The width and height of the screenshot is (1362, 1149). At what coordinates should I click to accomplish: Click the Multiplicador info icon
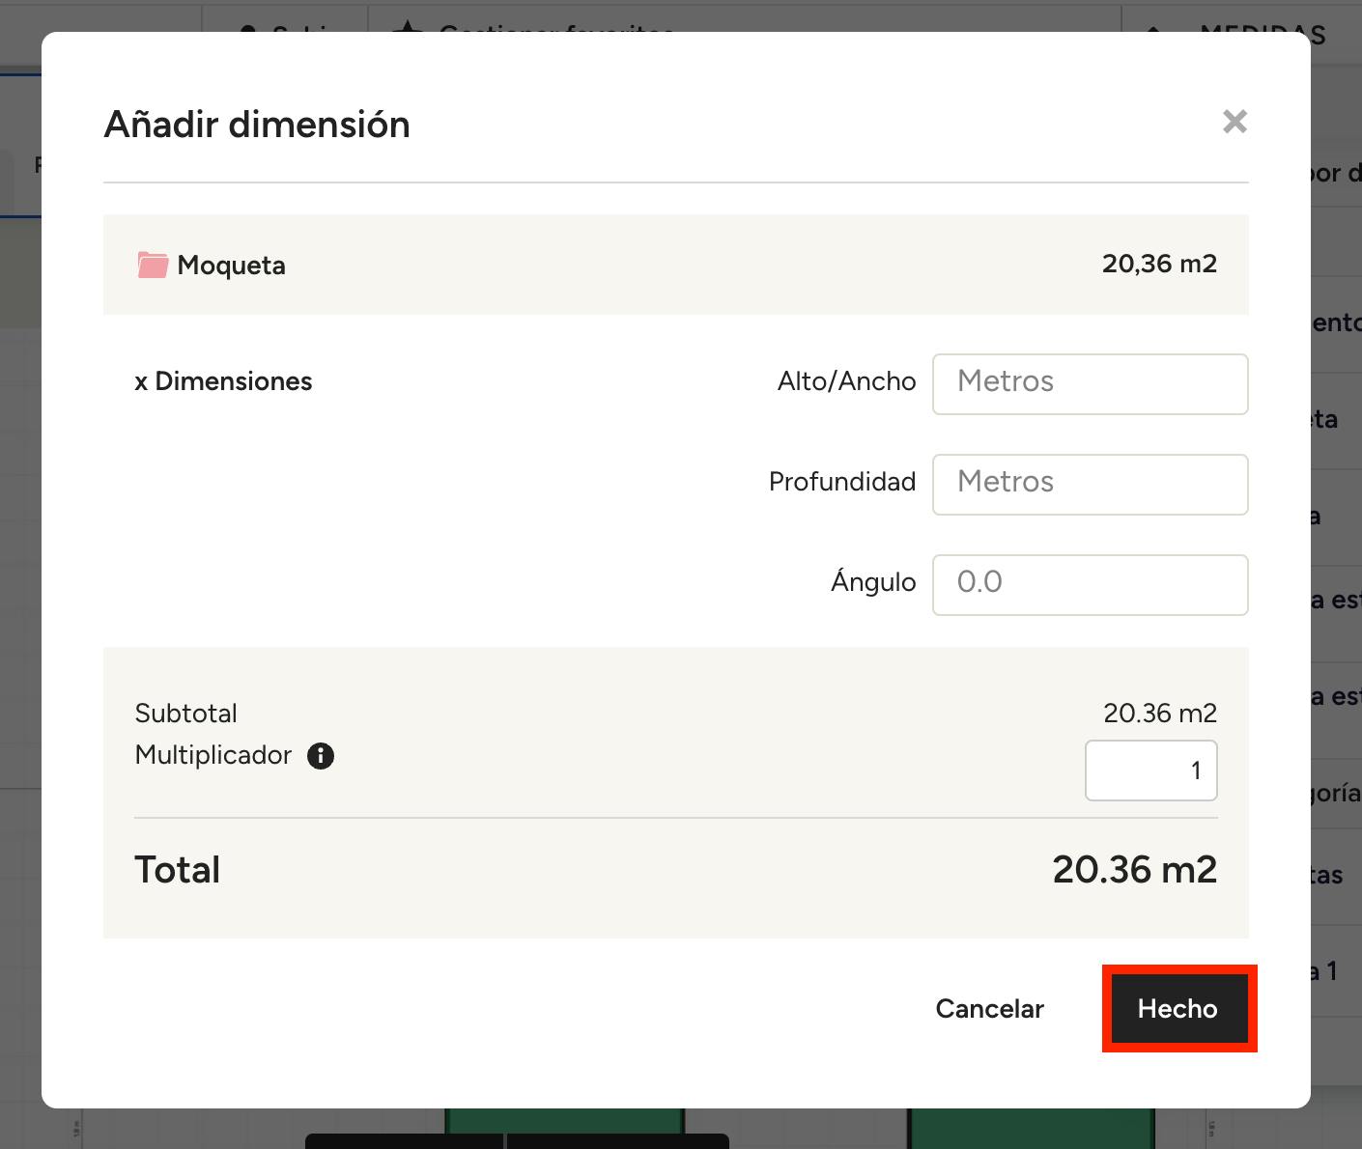[321, 756]
